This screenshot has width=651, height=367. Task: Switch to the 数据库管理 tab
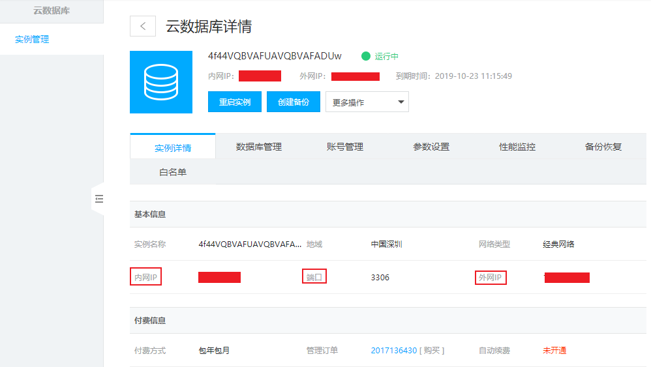point(258,147)
